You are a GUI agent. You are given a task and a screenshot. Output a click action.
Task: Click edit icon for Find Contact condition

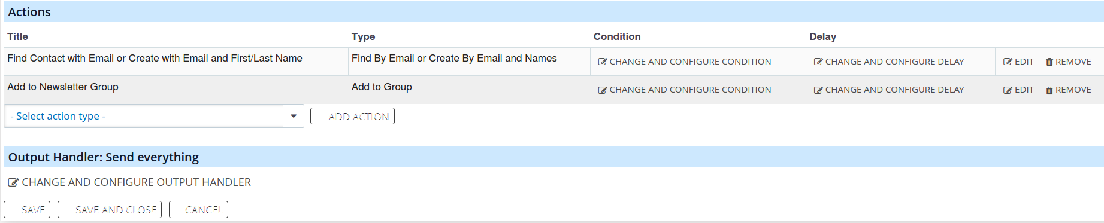point(603,62)
